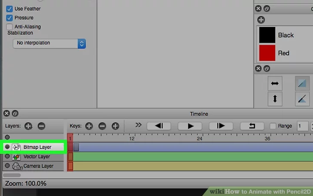This screenshot has width=313, height=196.
Task: Enable the Range checkbox
Action: (x=273, y=126)
